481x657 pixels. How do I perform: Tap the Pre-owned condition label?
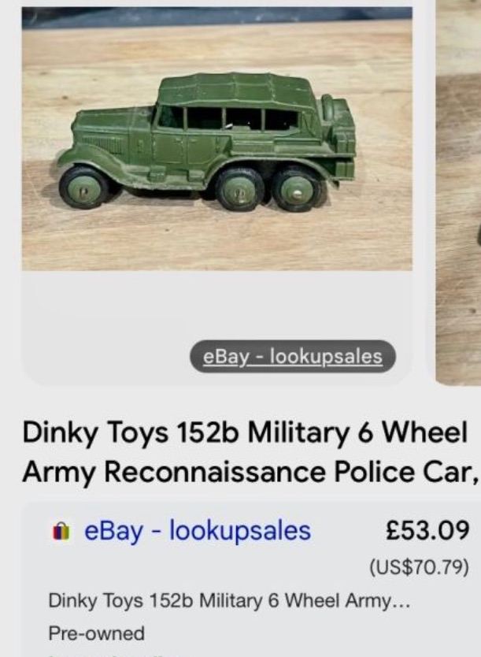[97, 633]
